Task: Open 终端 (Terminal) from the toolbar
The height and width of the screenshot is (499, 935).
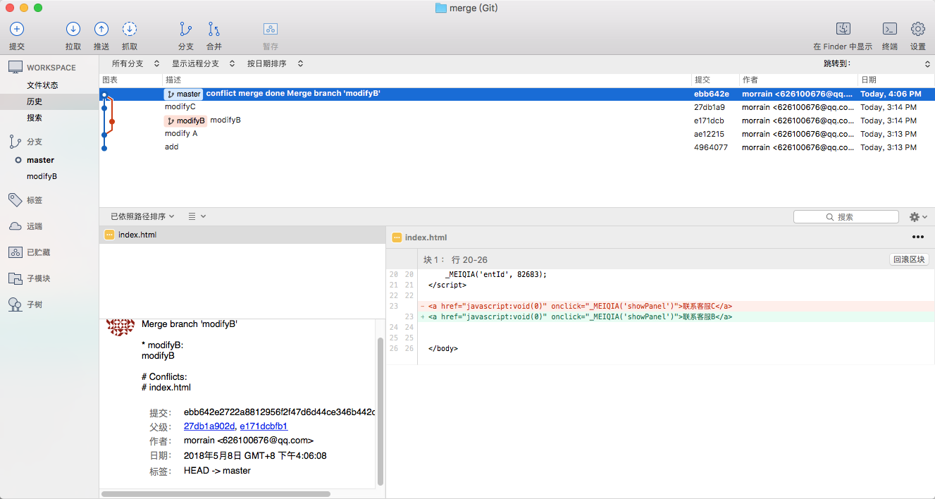Action: 890,30
